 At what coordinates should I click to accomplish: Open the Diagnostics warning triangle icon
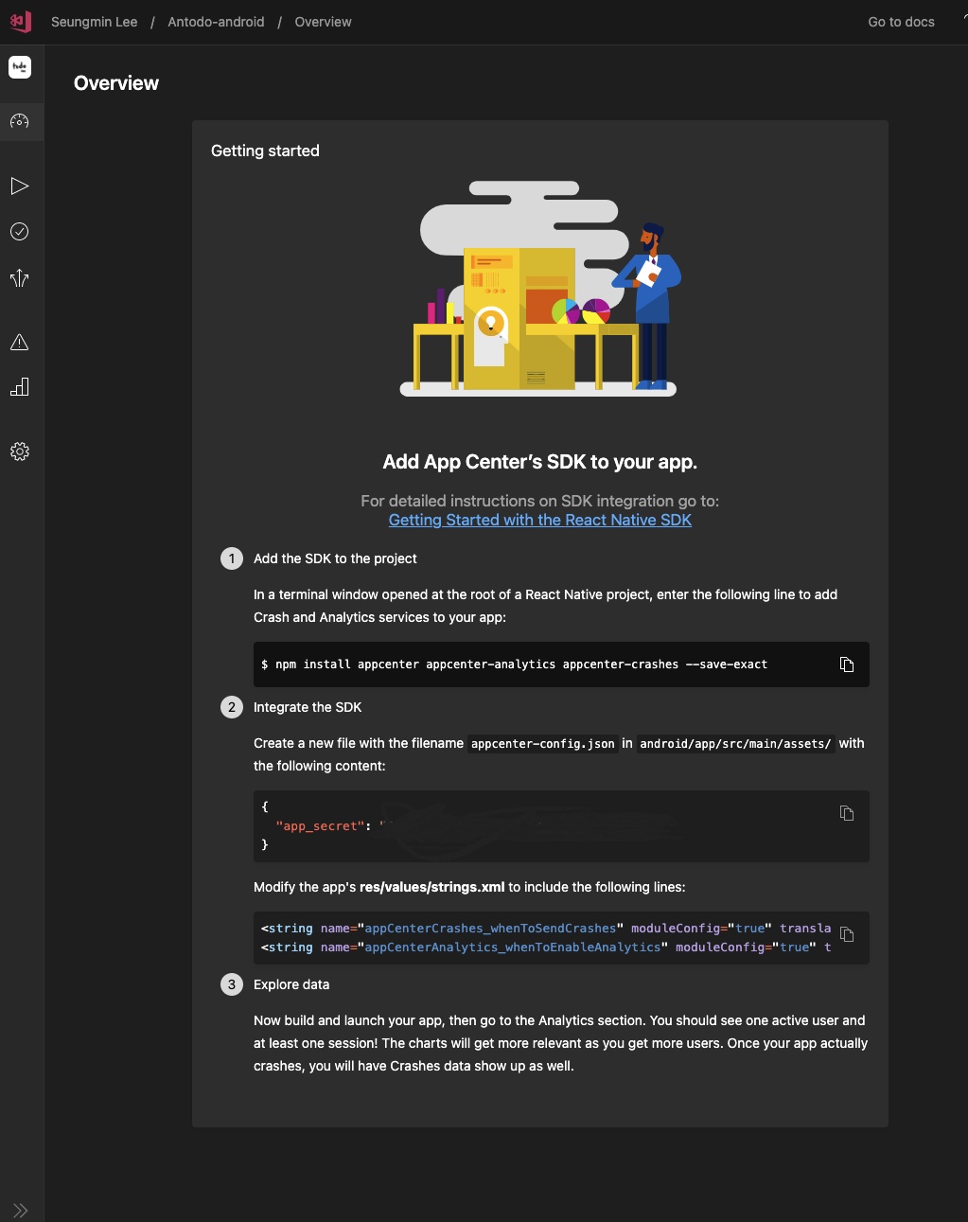20,342
